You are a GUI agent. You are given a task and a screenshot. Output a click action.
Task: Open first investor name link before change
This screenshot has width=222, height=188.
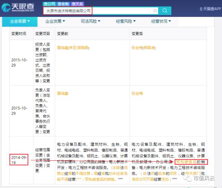[62, 48]
